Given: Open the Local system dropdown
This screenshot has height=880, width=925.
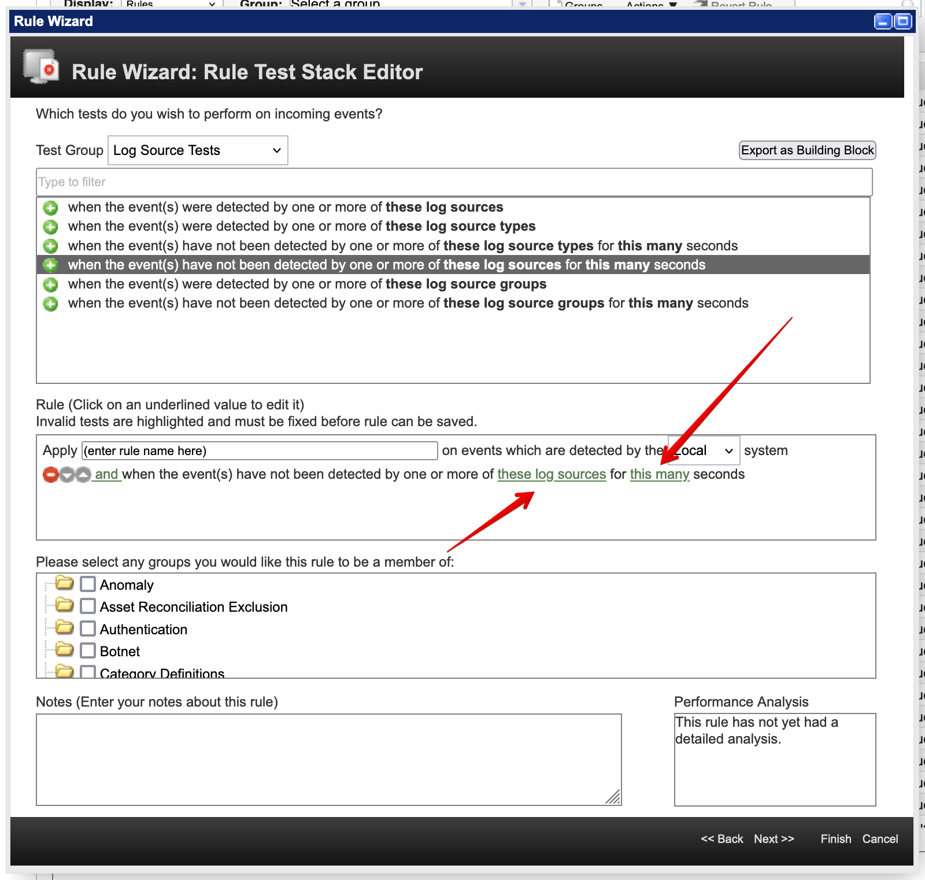Looking at the screenshot, I should click(x=702, y=450).
